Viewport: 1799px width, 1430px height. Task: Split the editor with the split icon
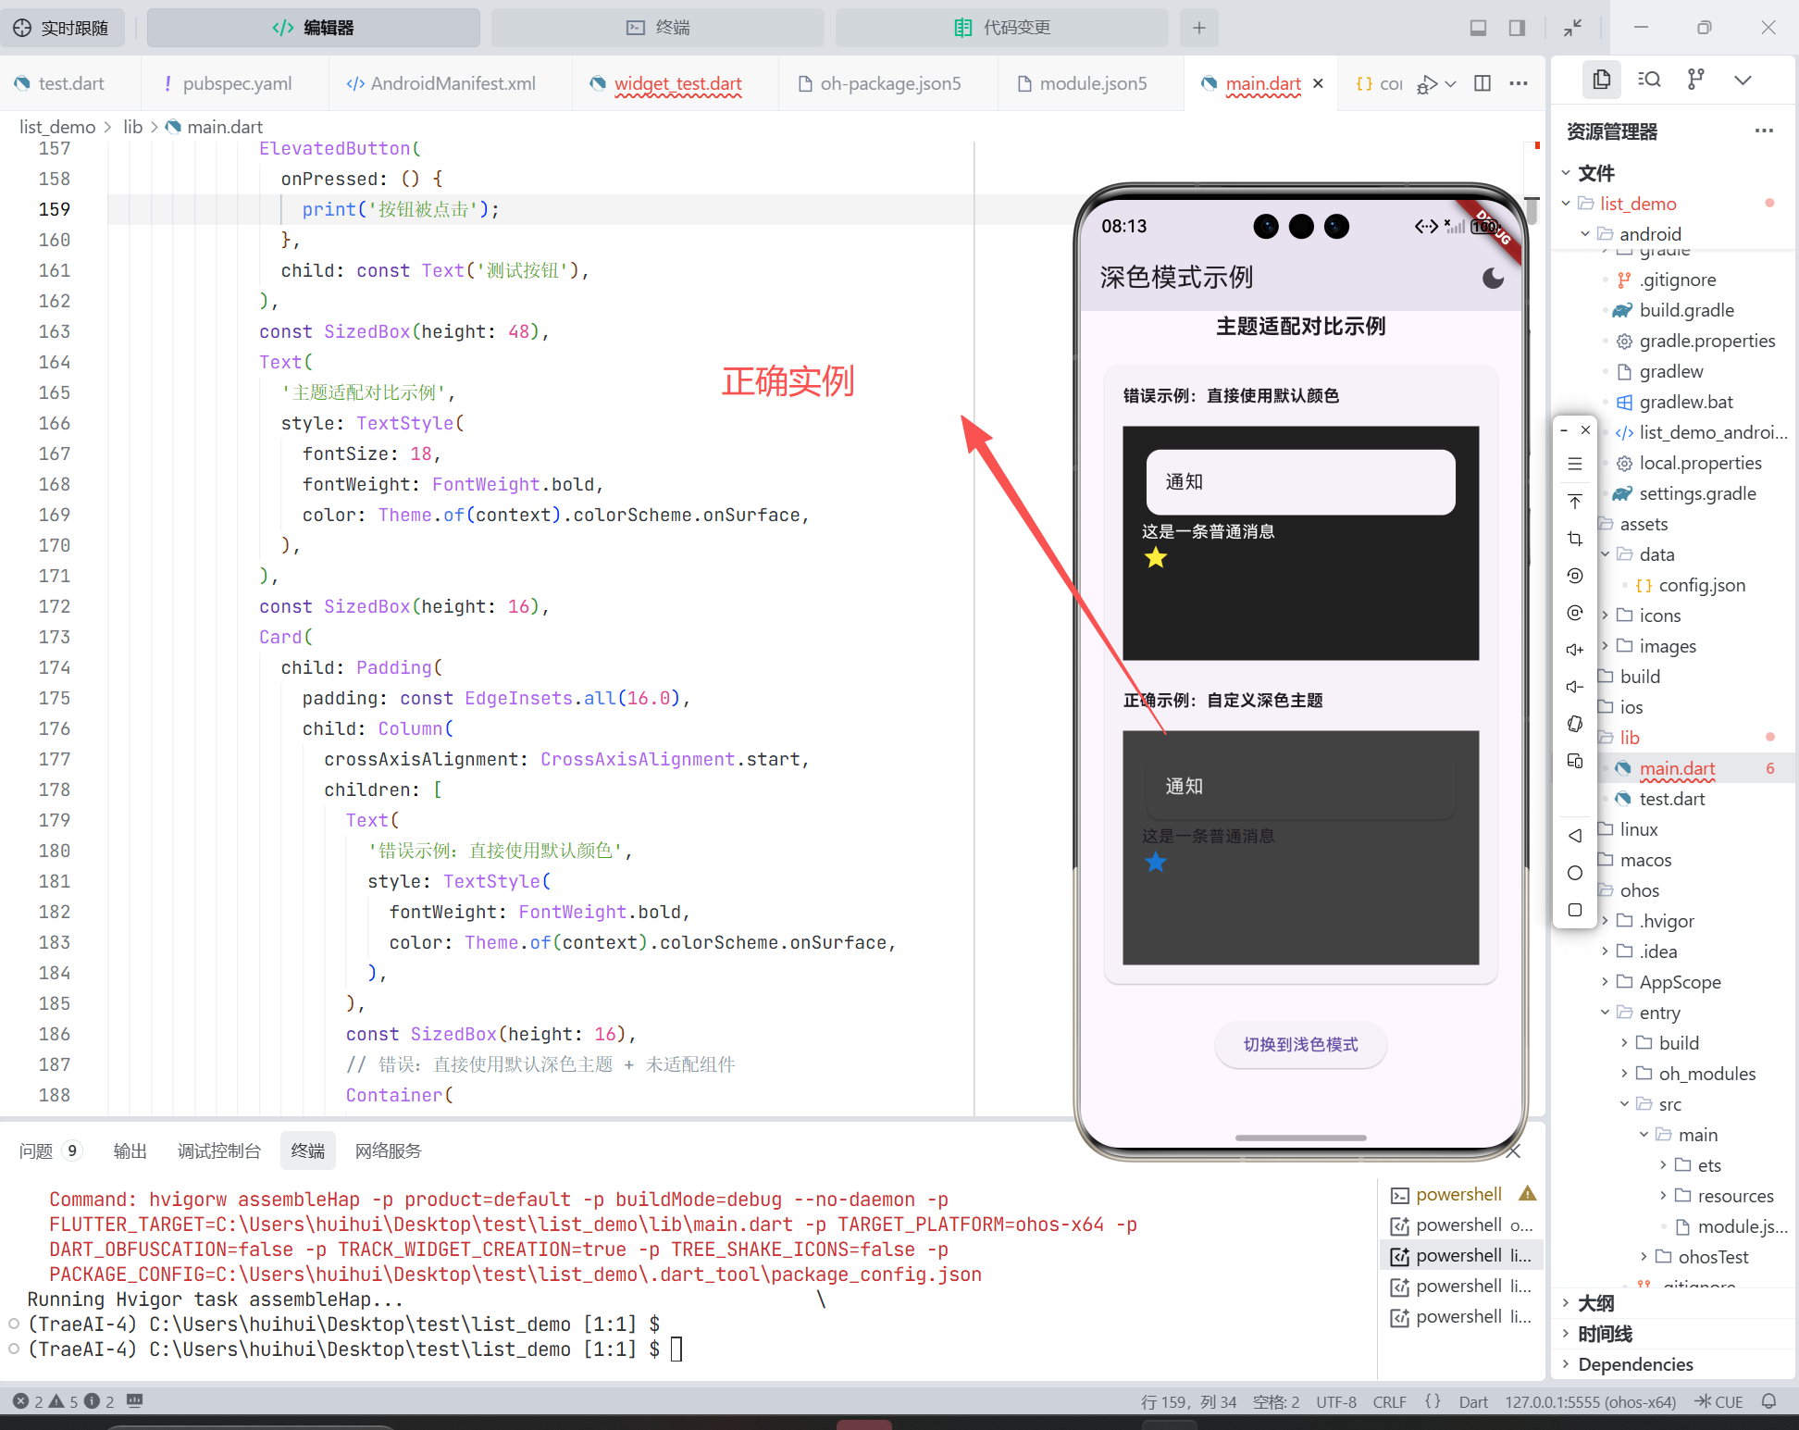[x=1483, y=83]
